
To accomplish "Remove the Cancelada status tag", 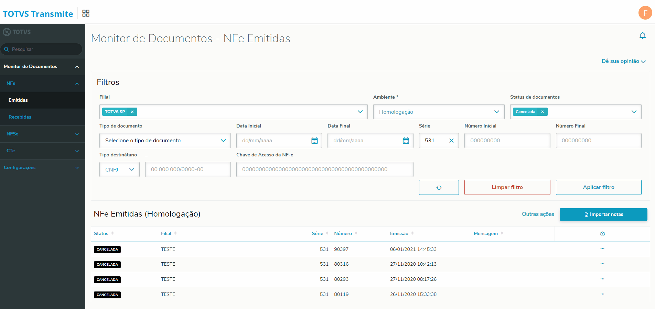I will 543,112.
